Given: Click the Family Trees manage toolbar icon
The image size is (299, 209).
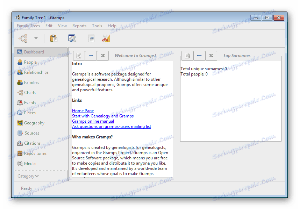Looking at the screenshot, I should [23, 38].
